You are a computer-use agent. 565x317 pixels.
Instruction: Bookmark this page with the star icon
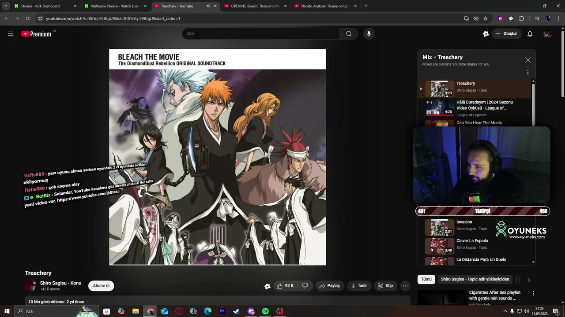486,18
